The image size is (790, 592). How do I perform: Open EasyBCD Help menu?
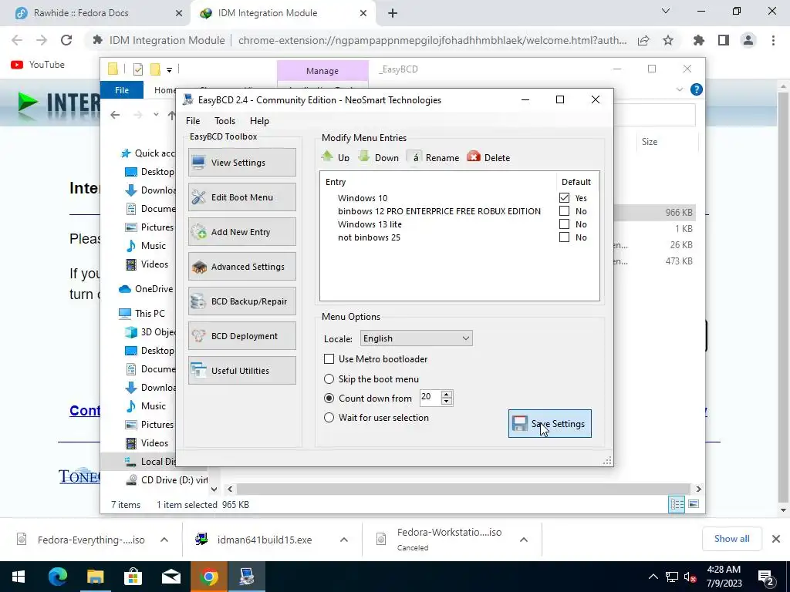259,121
